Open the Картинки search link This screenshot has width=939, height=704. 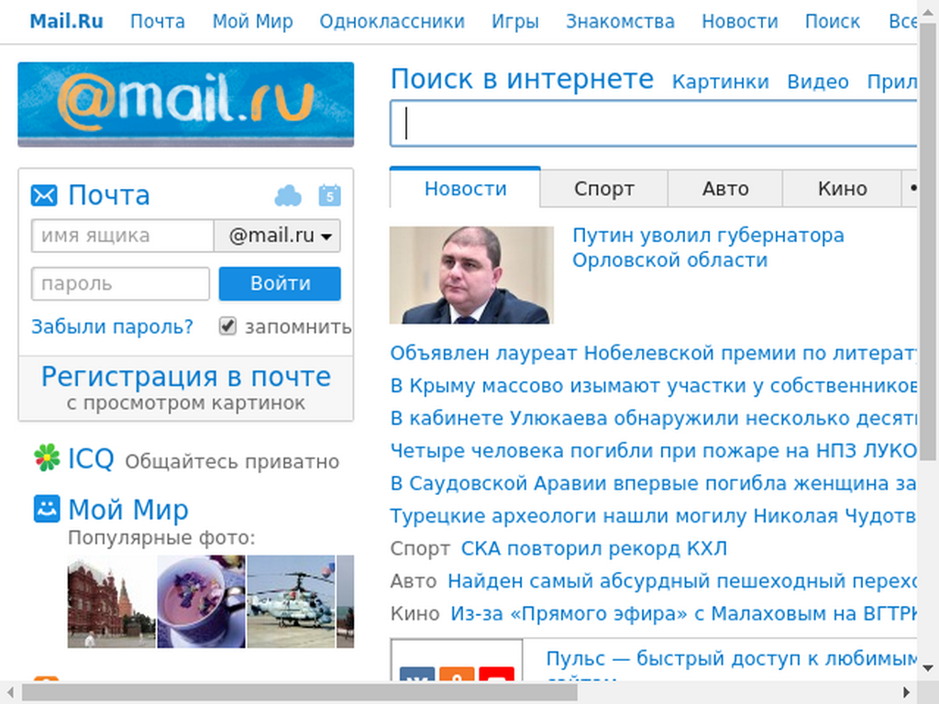coord(721,82)
